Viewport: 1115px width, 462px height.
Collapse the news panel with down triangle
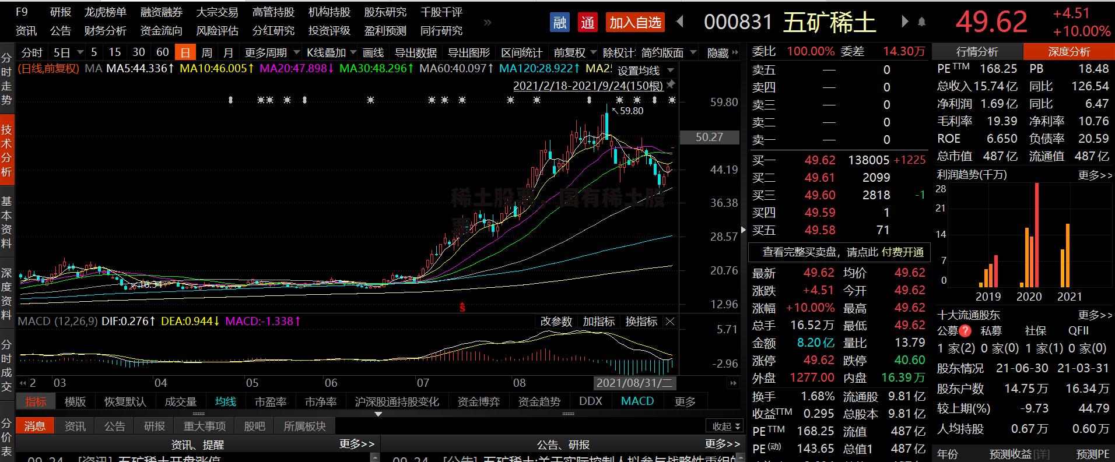coord(378,414)
